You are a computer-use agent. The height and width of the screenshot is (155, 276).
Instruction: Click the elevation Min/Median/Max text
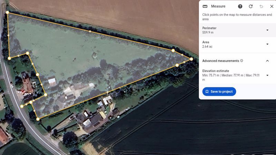tap(231, 77)
